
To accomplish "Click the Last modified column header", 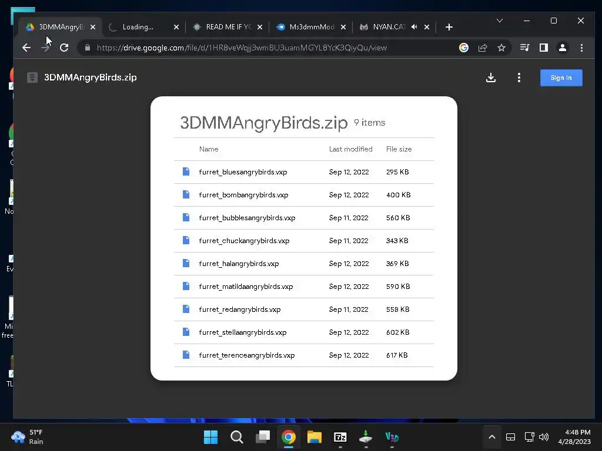I will [350, 149].
